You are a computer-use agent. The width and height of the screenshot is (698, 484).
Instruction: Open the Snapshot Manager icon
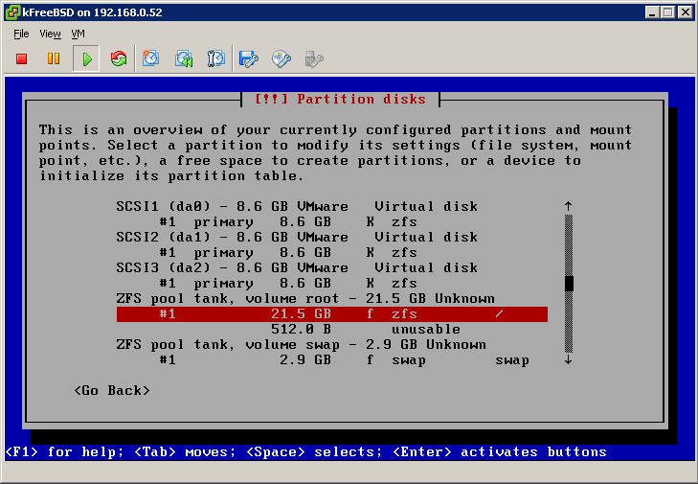pos(215,58)
